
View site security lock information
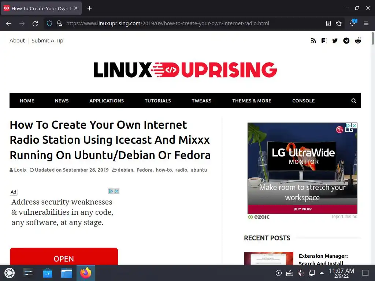tap(59, 23)
